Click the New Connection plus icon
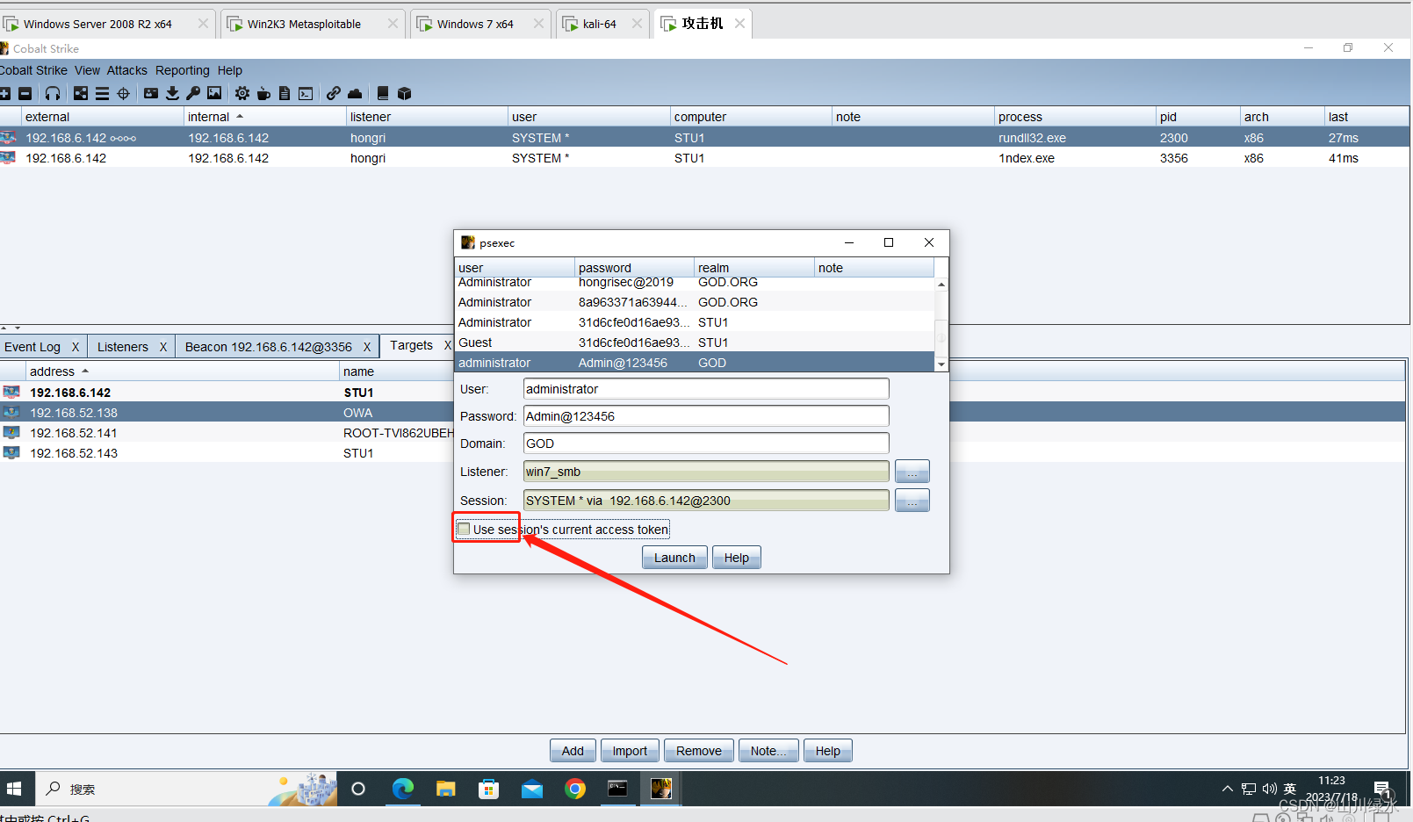The height and width of the screenshot is (822, 1413). click(x=4, y=93)
